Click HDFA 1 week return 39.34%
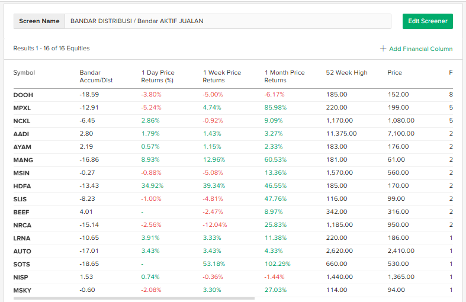Screen dimensions: 466x302 click(214, 186)
